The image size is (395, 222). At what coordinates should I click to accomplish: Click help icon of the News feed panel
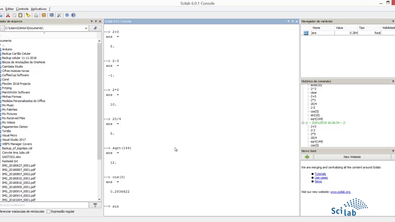tap(393, 151)
